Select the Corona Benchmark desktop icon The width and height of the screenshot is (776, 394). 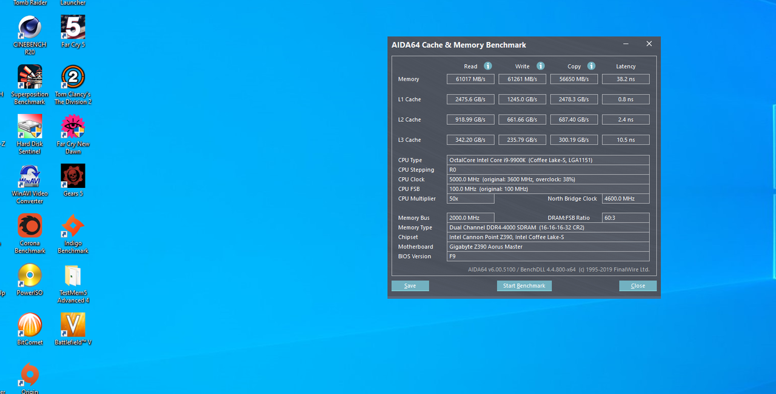(x=30, y=234)
